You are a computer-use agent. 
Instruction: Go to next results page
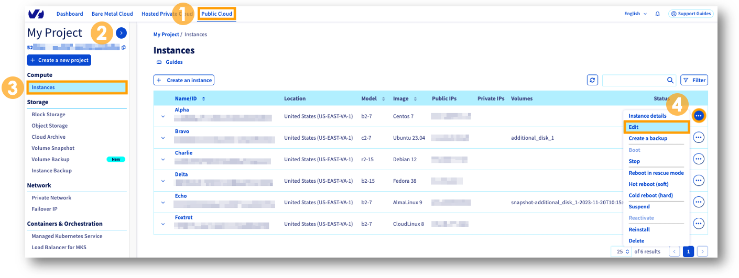(x=702, y=251)
